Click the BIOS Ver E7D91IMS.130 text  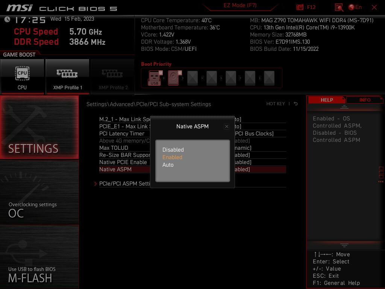(280, 42)
